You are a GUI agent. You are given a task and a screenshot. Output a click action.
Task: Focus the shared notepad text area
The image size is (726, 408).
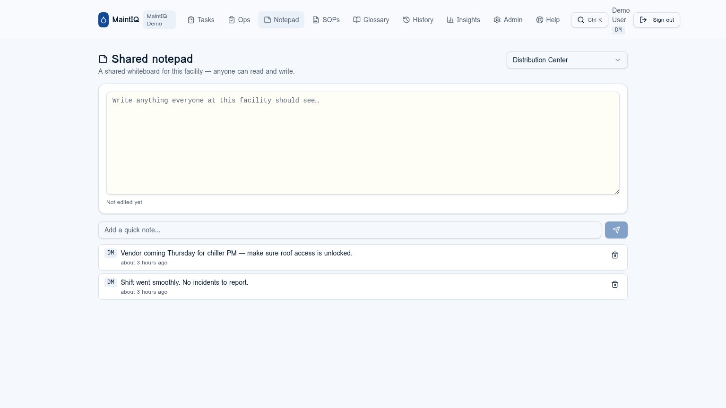point(363,143)
